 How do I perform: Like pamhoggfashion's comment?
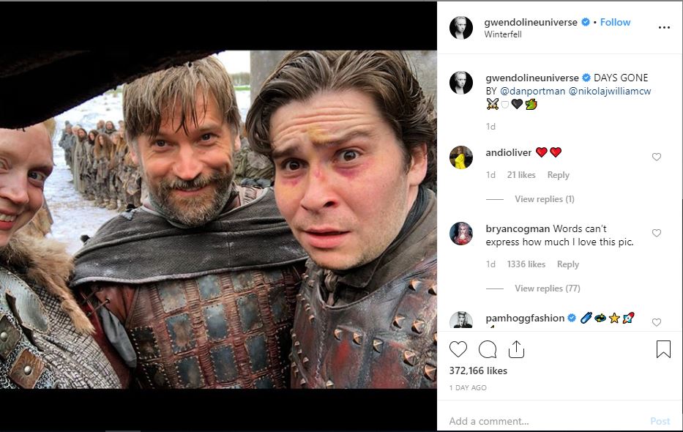coord(657,322)
